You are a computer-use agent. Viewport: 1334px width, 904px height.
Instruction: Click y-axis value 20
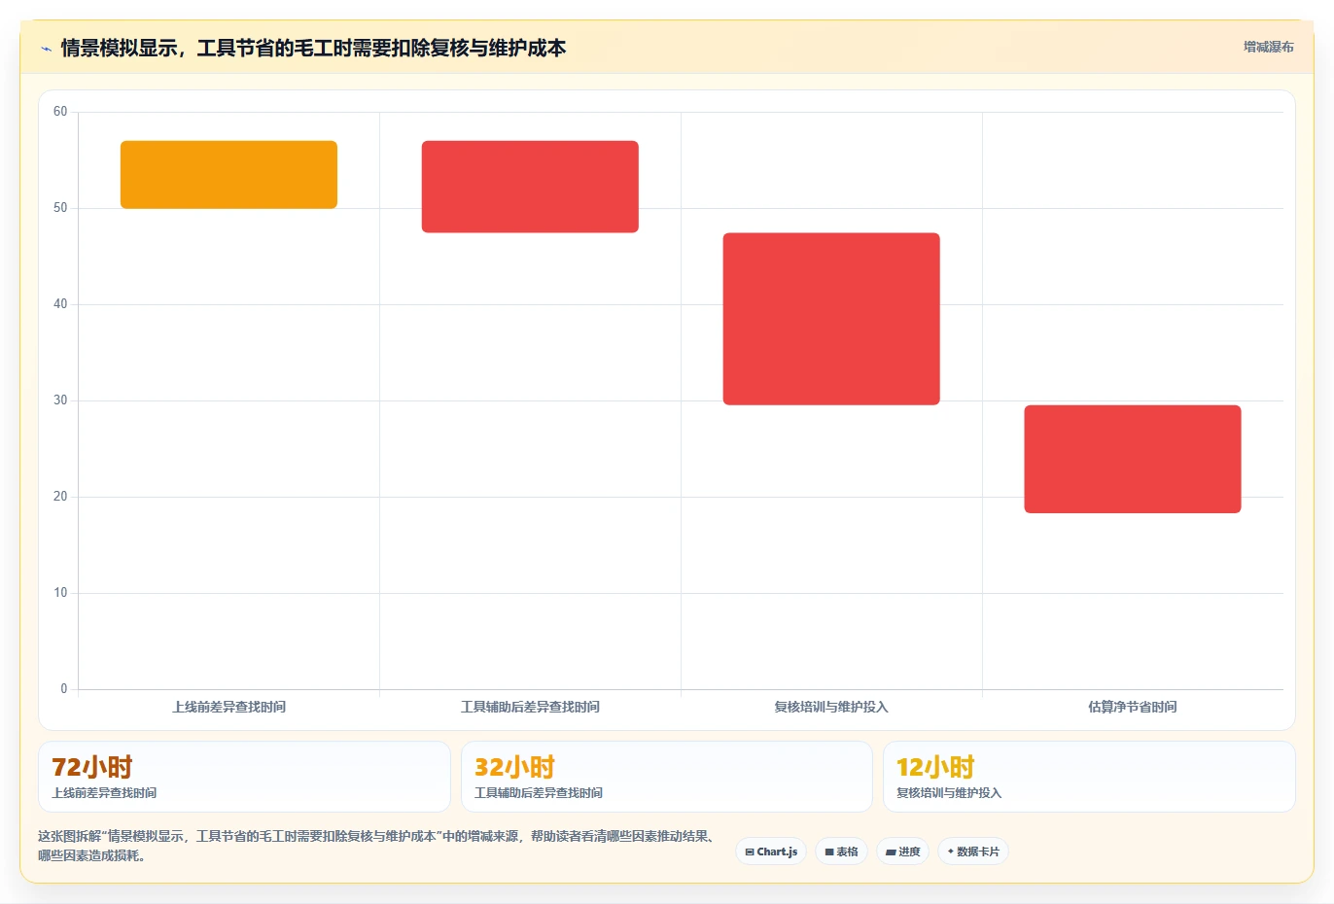60,497
